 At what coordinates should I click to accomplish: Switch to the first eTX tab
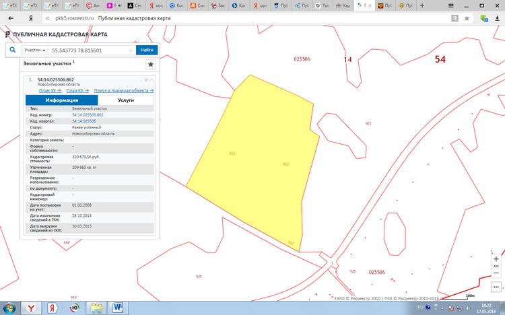click(x=11, y=5)
